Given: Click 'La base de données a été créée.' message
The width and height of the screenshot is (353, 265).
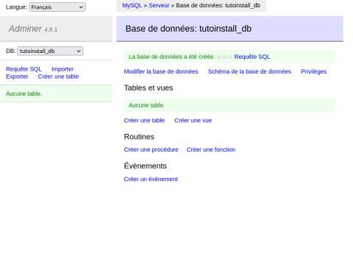Looking at the screenshot, I should [x=171, y=57].
